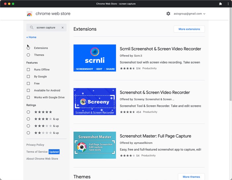This screenshot has height=180, width=232.
Task: Open the three-dot menu in title bar
Action: pos(228,4)
